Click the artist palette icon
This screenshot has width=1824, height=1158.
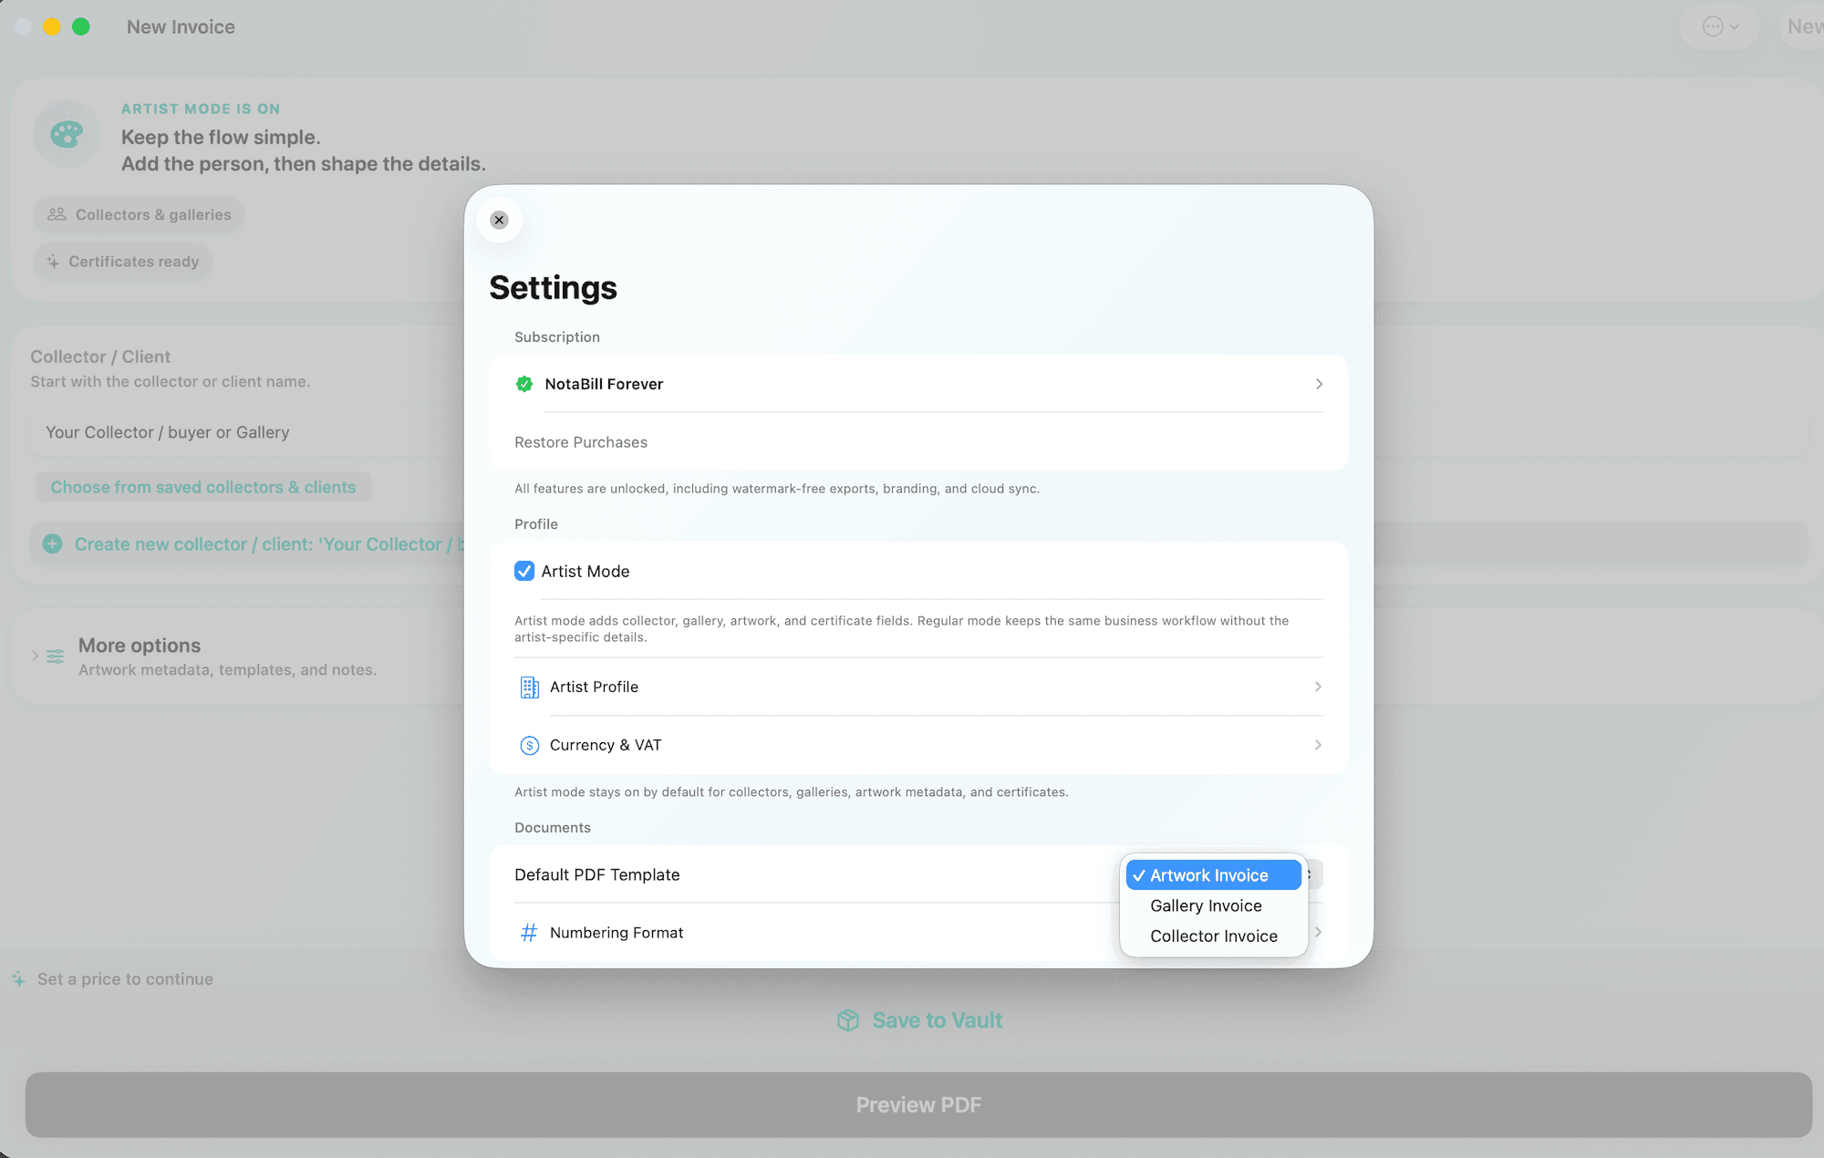pyautogui.click(x=67, y=135)
